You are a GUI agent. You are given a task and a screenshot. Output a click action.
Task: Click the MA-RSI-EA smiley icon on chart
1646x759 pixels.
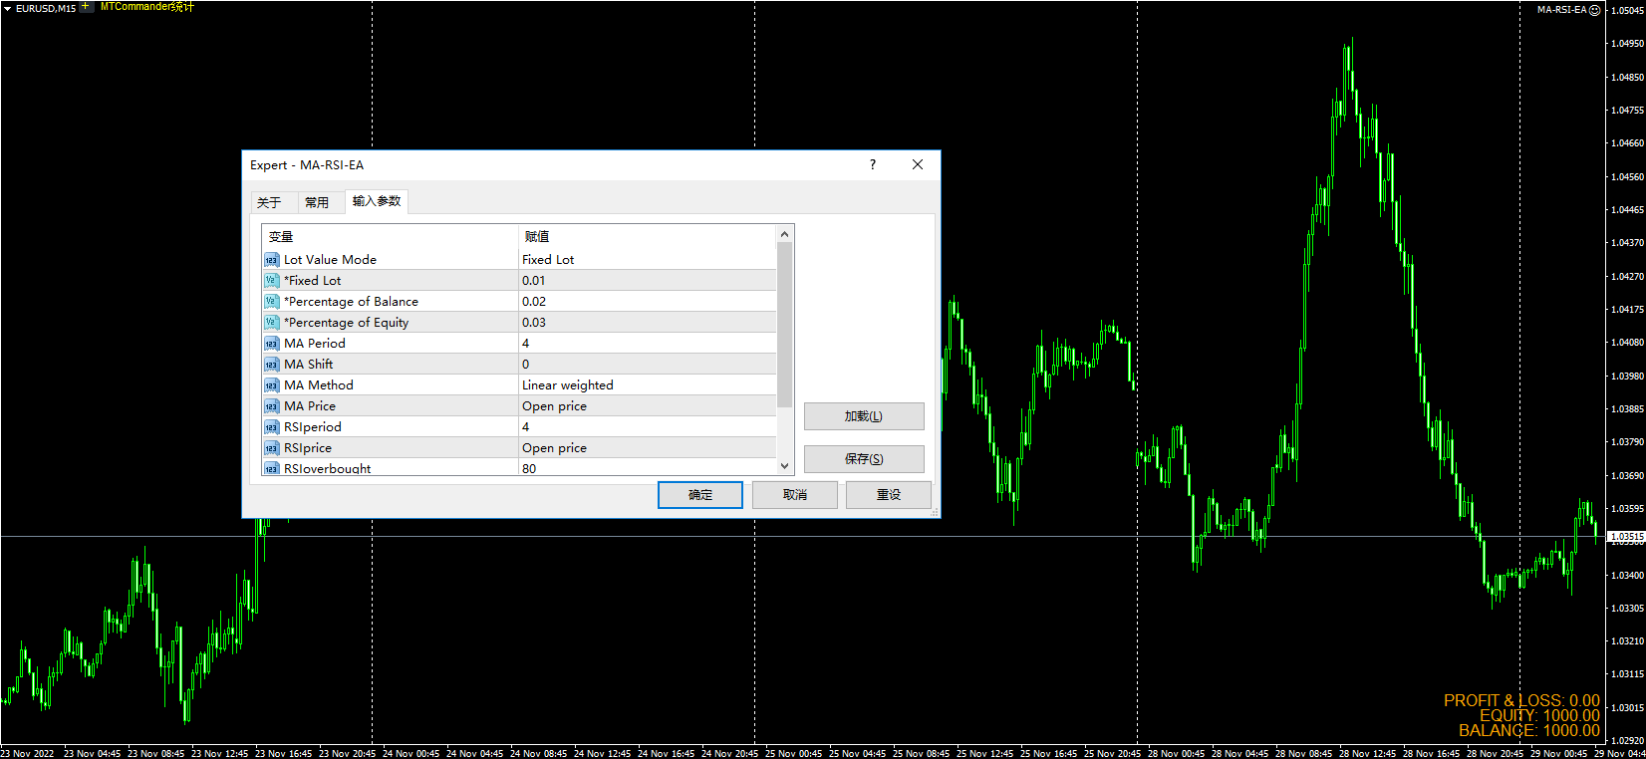pos(1594,10)
